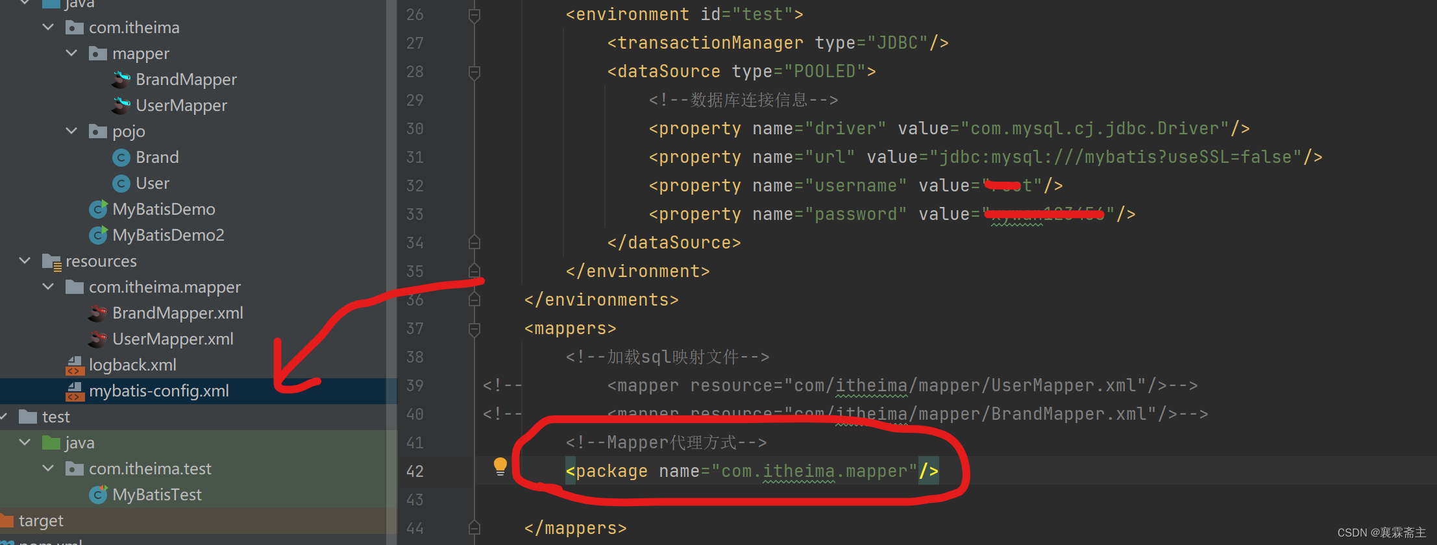1437x545 pixels.
Task: Click the mybatis-config.xml file icon
Action: [x=75, y=391]
